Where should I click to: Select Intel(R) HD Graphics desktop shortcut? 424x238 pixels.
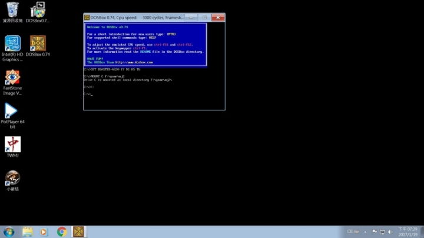[x=12, y=49]
